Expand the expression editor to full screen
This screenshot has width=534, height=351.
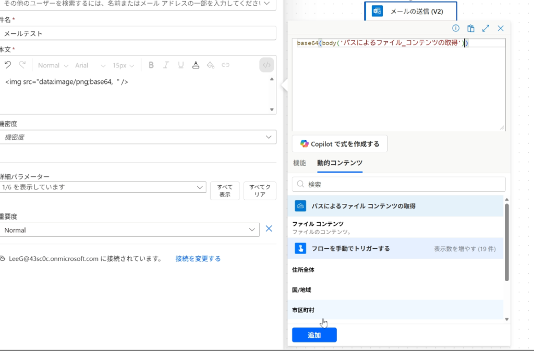coord(486,29)
